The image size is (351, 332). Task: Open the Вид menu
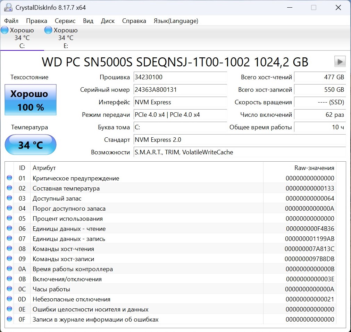point(88,21)
